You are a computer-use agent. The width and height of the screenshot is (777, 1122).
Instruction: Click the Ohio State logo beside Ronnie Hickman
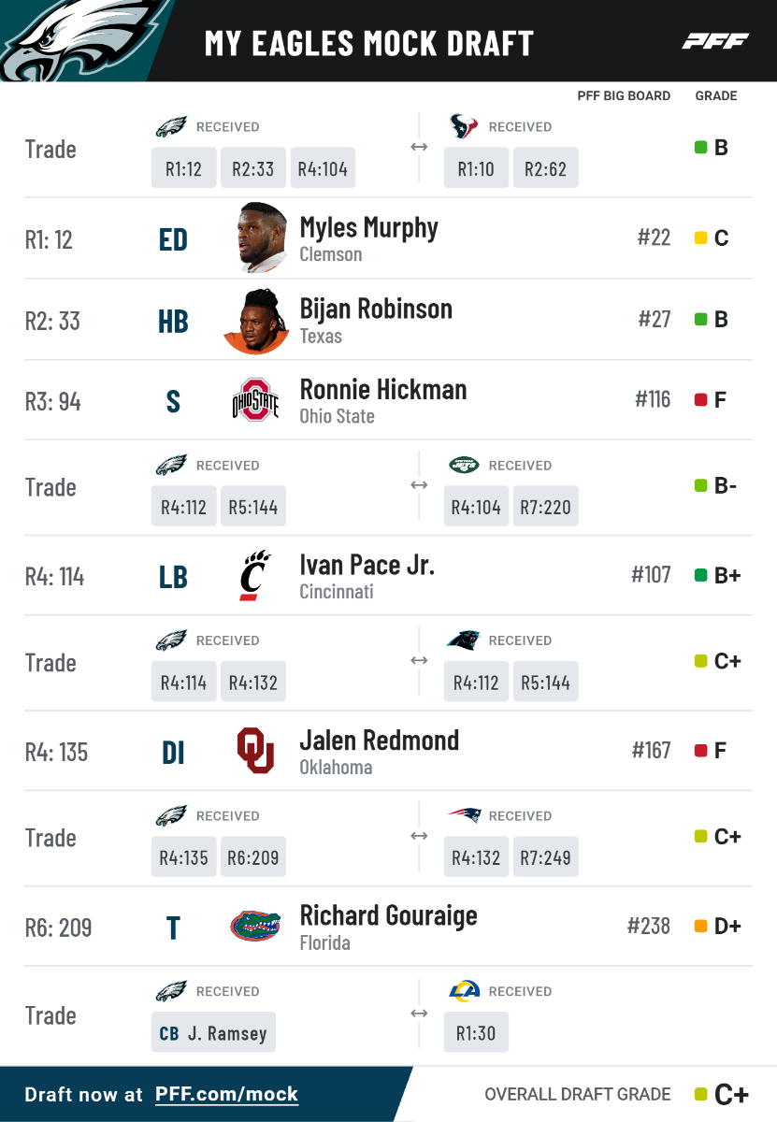coord(255,400)
